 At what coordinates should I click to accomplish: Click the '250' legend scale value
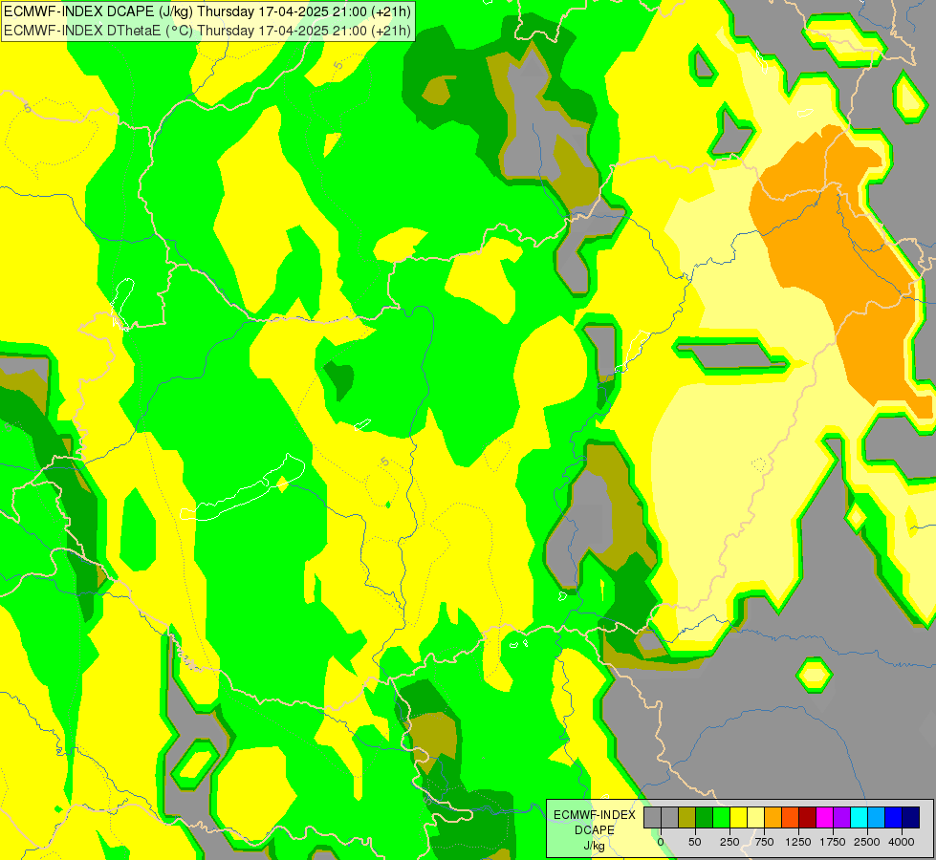point(729,842)
